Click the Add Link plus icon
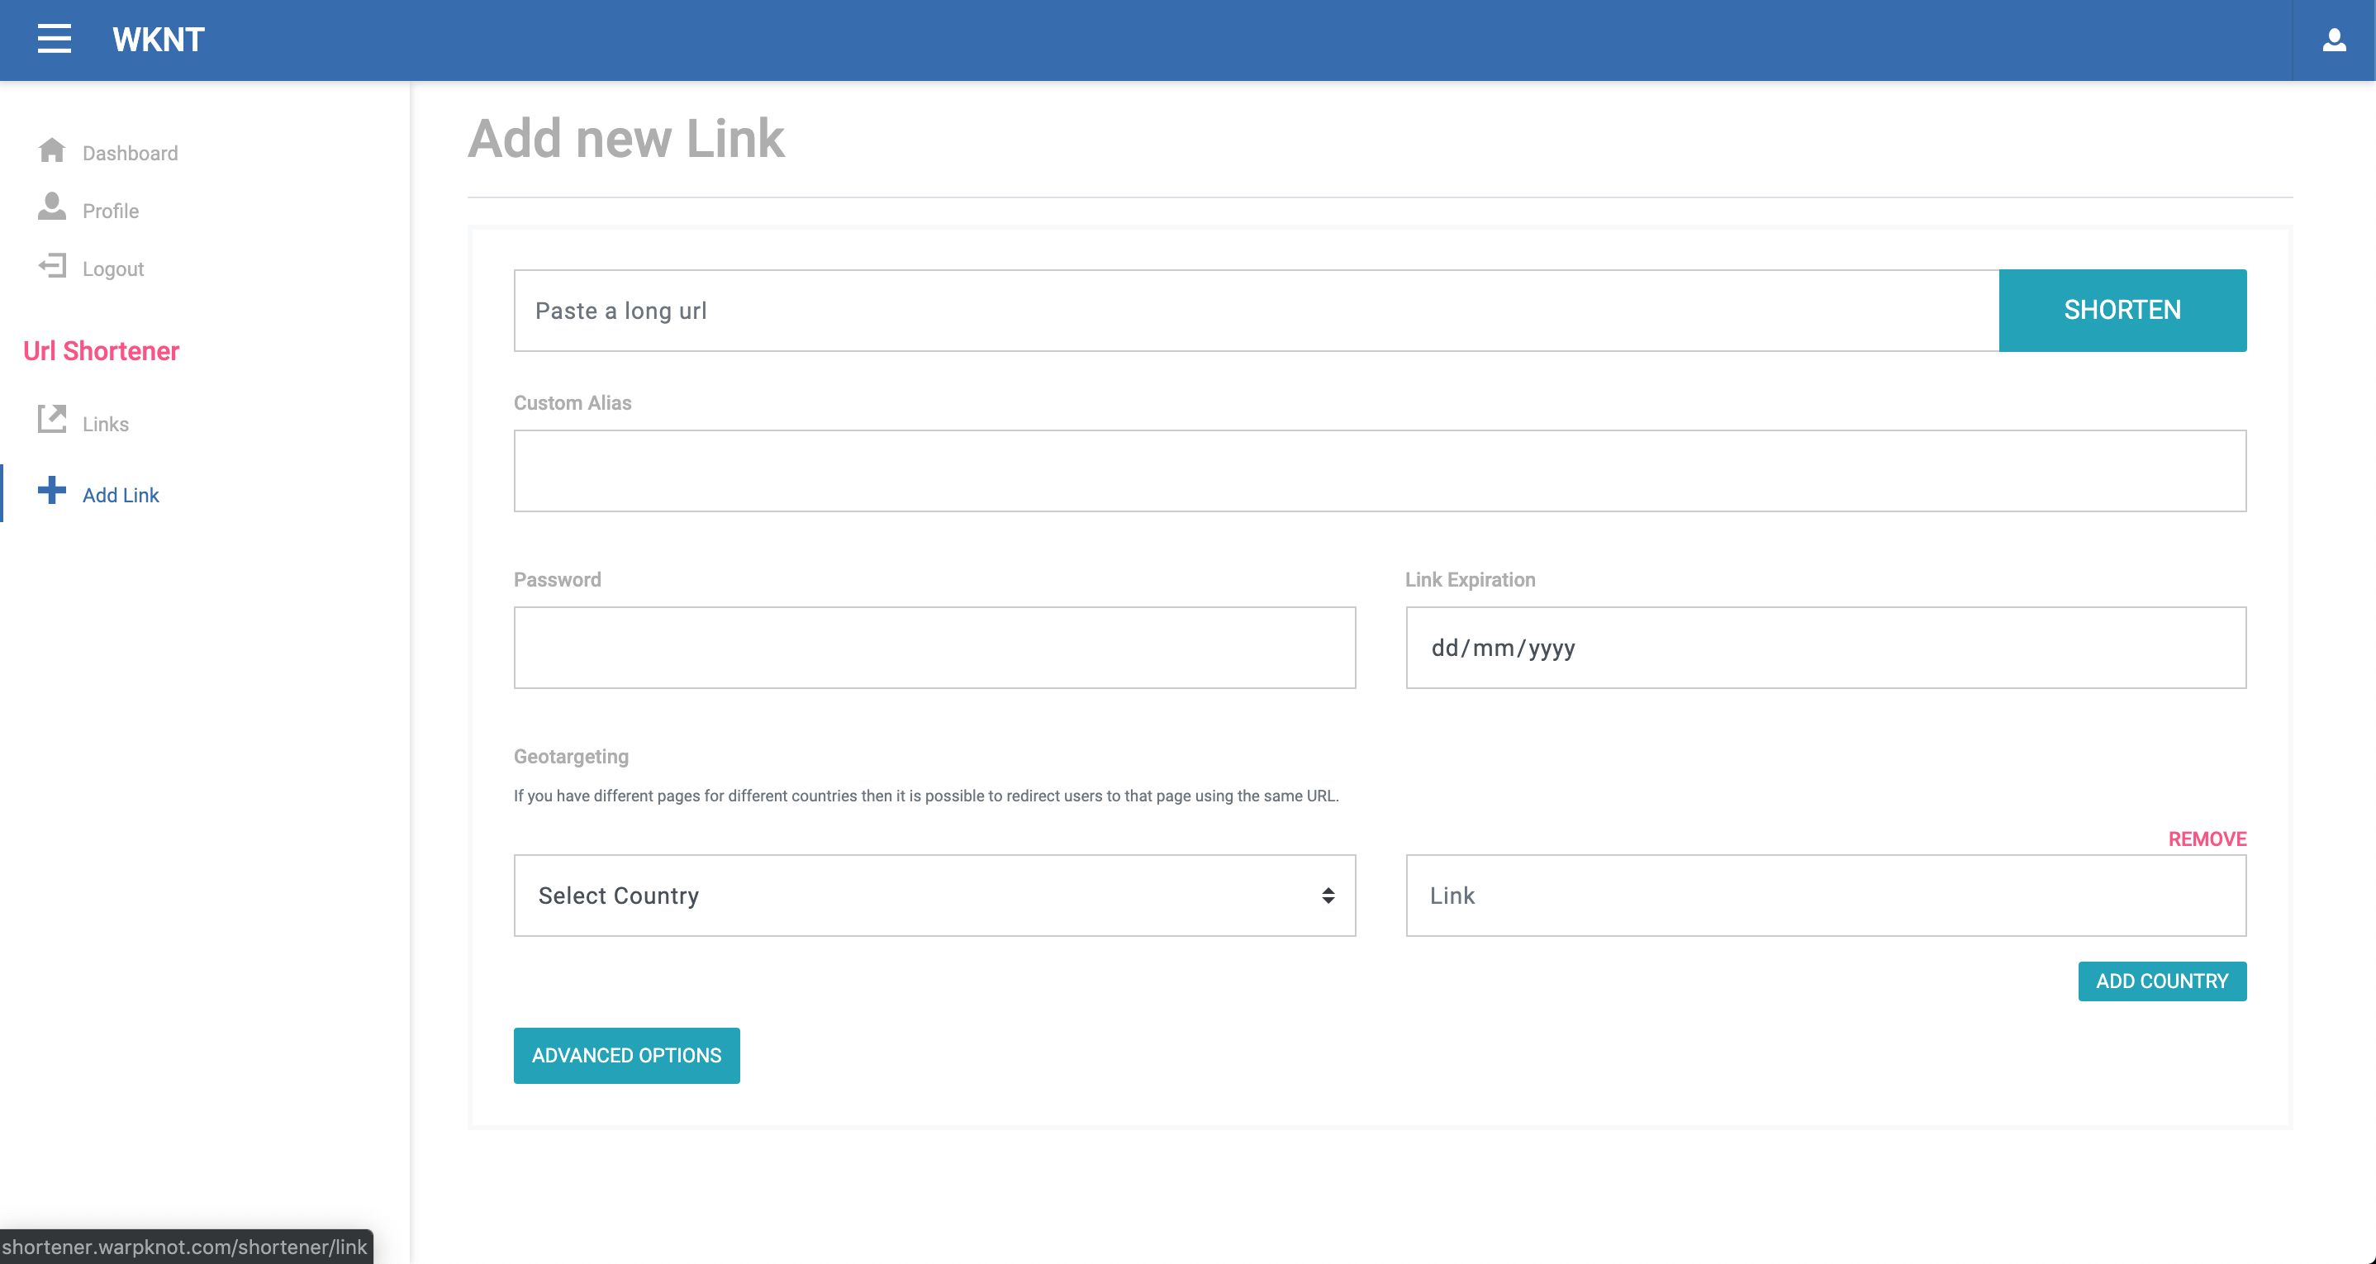This screenshot has width=2376, height=1264. point(52,490)
